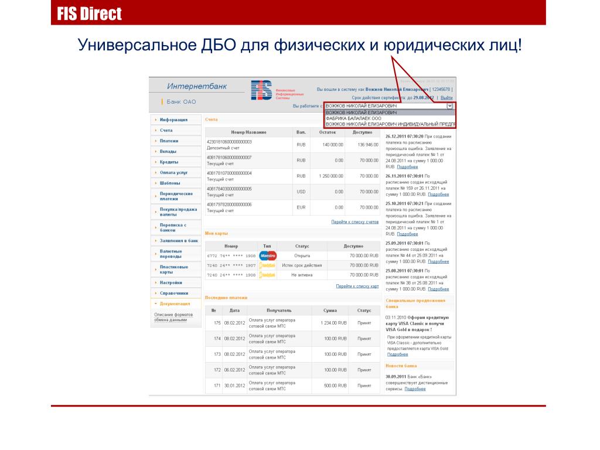Open Подробнее link of 25.08.2011 notification
Viewport: 600px width, 450px height.
[x=438, y=289]
